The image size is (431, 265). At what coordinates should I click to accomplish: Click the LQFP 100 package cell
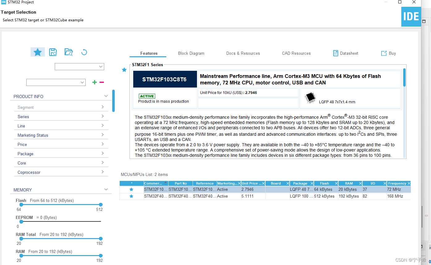pyautogui.click(x=301, y=196)
